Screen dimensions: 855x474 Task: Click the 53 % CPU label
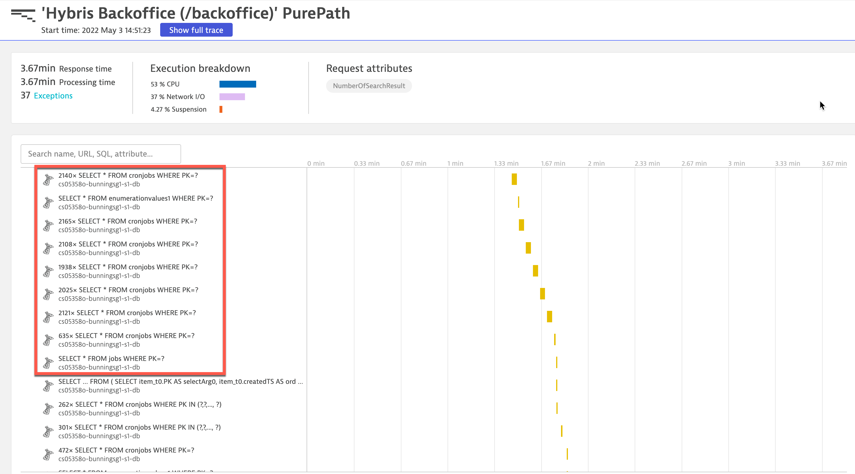165,84
